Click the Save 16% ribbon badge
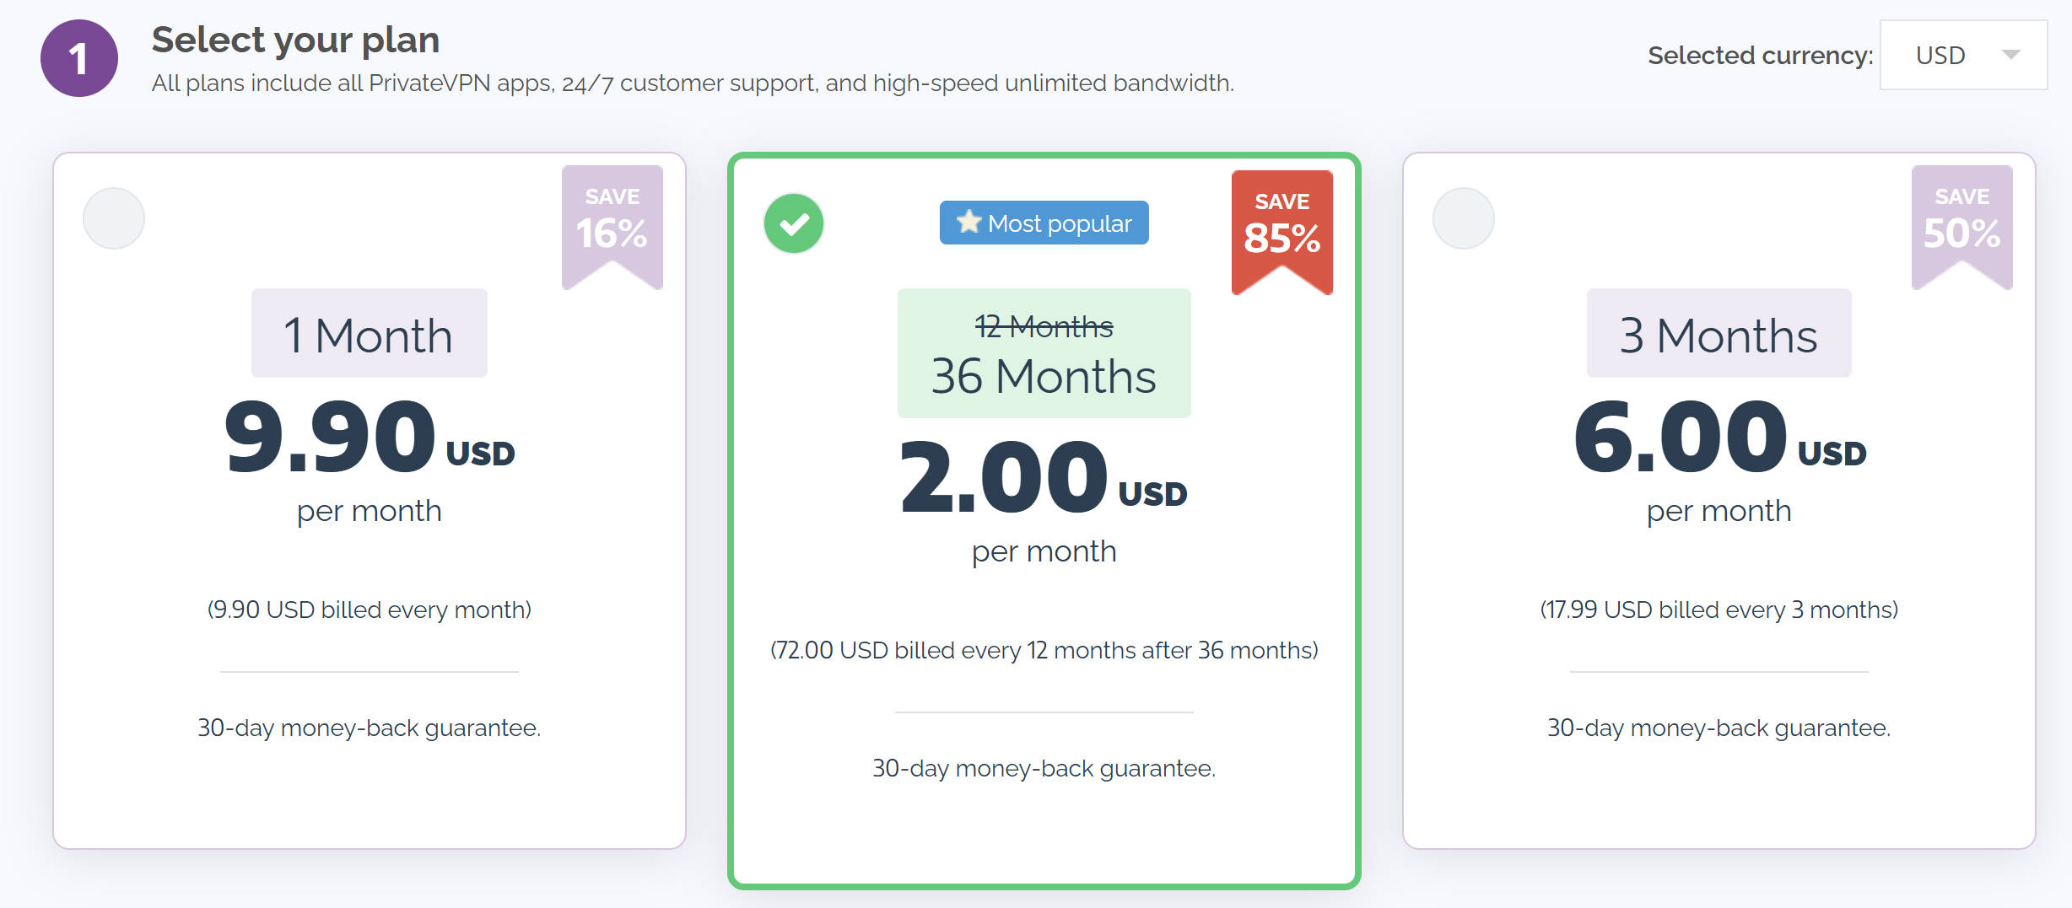The image size is (2072, 908). coord(612,227)
